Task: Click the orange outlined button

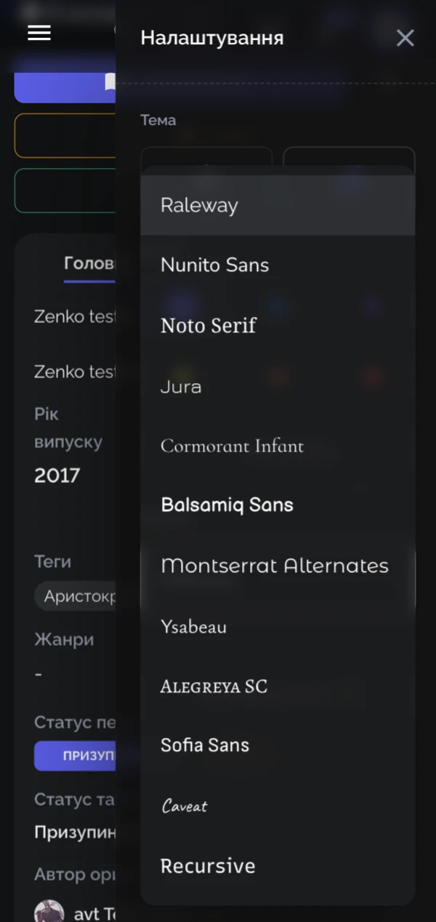Action: pos(65,135)
